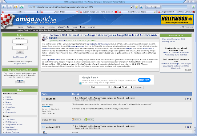Open the Register now! link
This screenshot has width=197, height=136.
(20, 64)
